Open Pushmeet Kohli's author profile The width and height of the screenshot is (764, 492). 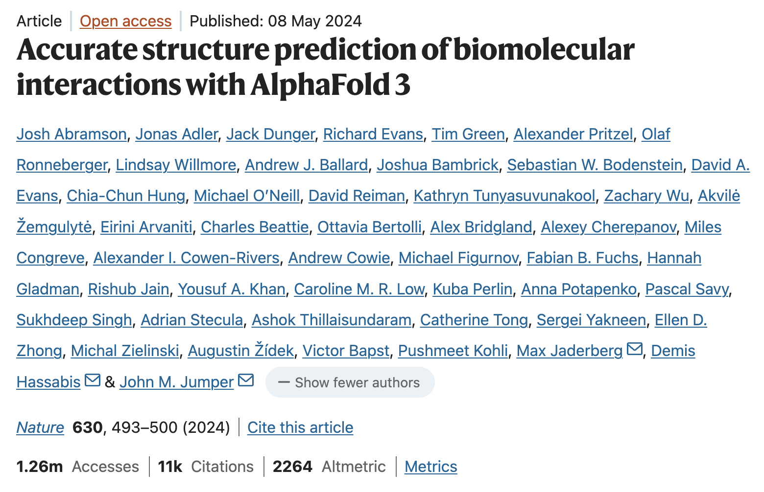(x=453, y=351)
